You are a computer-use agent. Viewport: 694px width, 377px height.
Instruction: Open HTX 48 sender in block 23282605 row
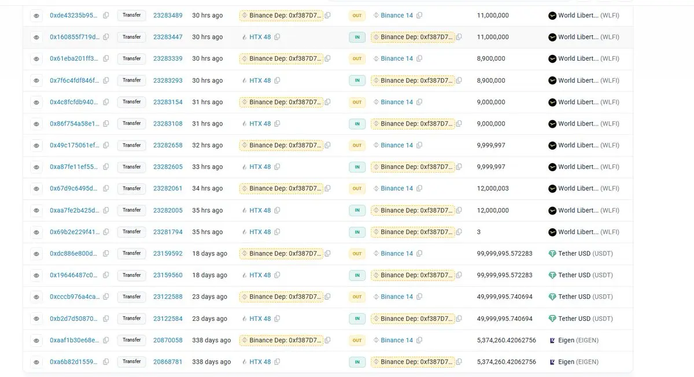260,167
